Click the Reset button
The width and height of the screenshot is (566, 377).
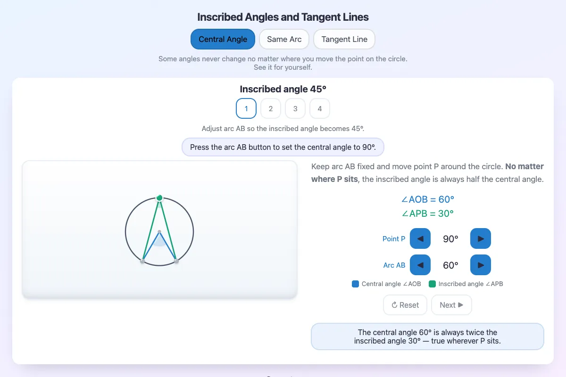point(405,305)
